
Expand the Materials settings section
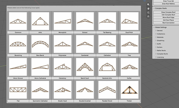point(156,37)
